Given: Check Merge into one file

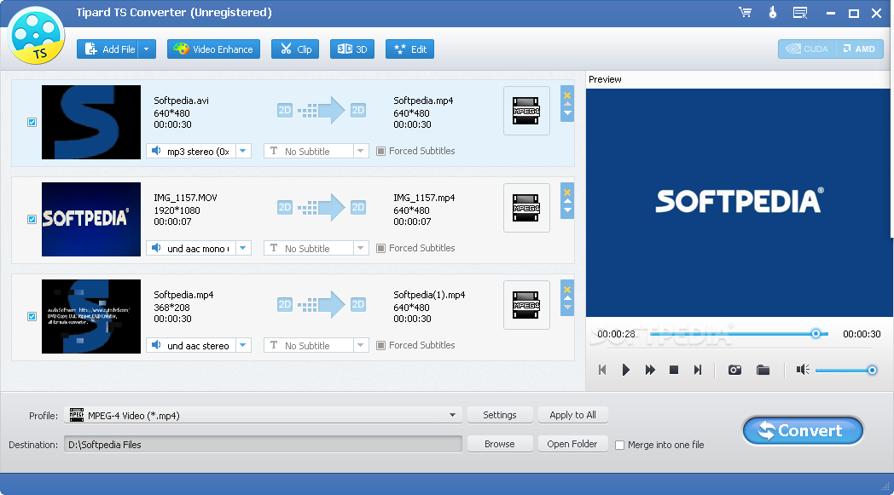Looking at the screenshot, I should 620,445.
